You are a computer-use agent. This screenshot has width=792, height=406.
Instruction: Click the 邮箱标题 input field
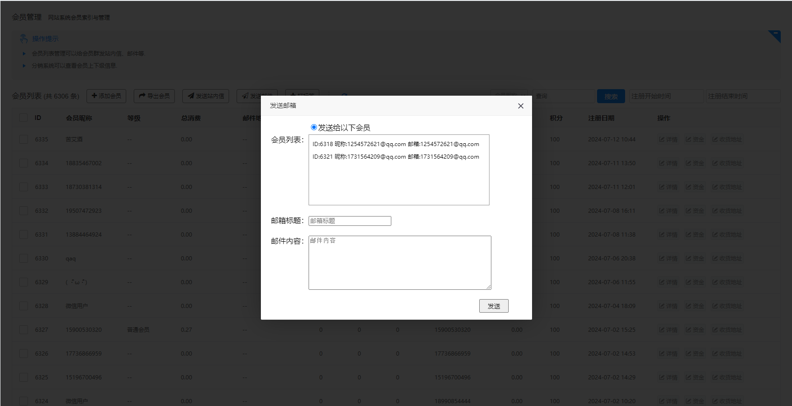[350, 221]
